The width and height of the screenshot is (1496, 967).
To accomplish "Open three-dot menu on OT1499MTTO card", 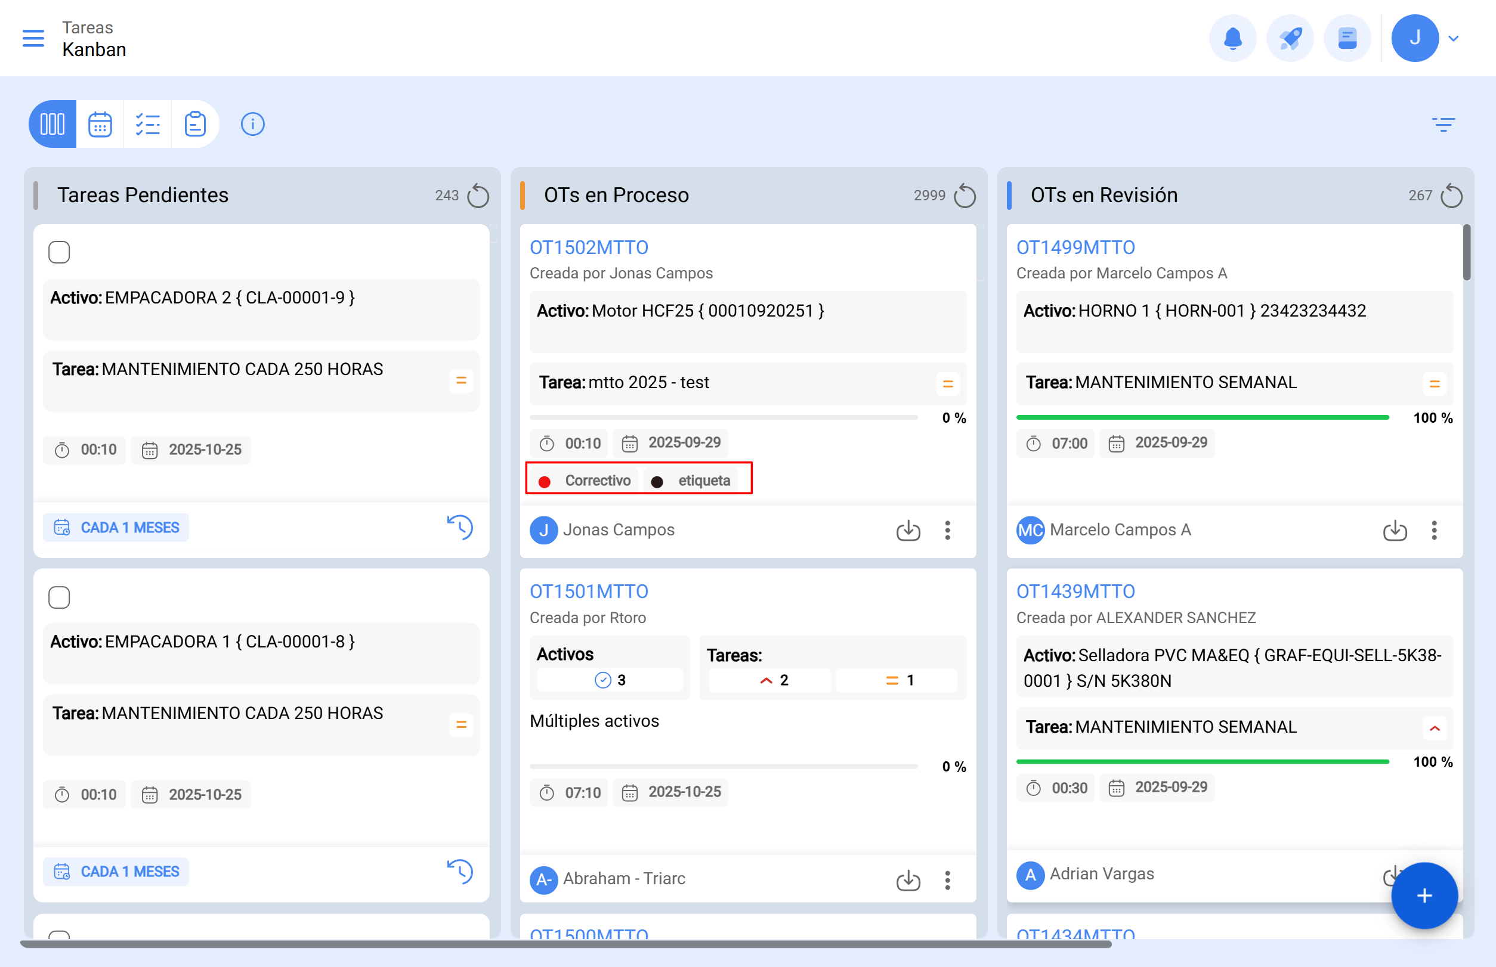I will (1434, 531).
